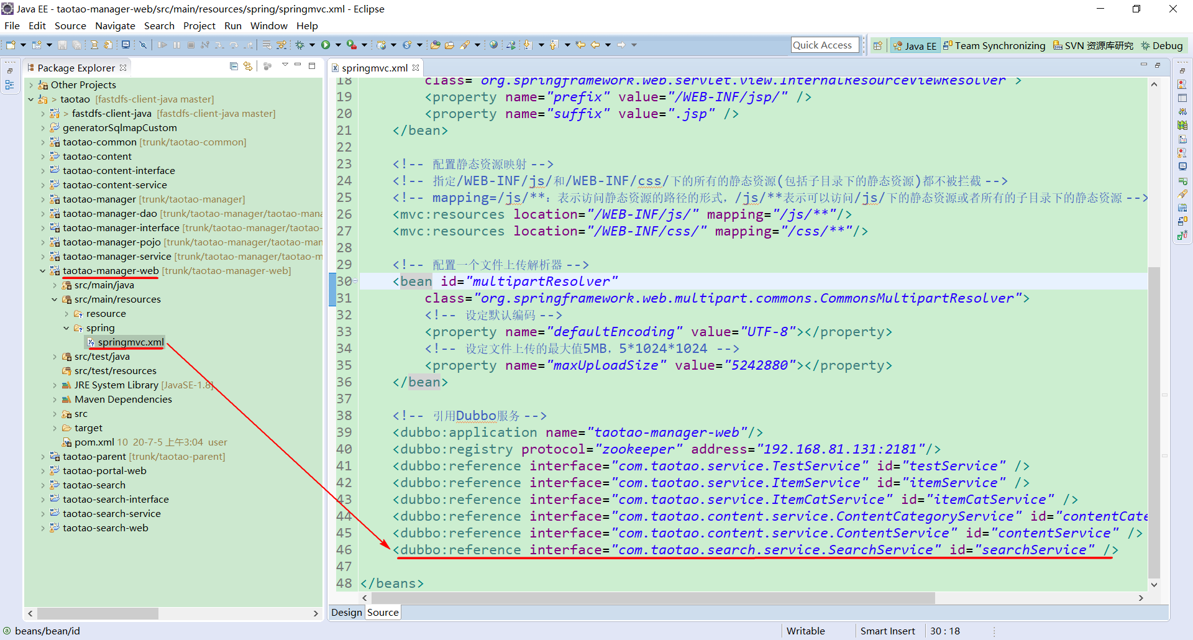The image size is (1193, 640).
Task: Open the Snippets pencil view in right trim
Action: pyautogui.click(x=1182, y=194)
